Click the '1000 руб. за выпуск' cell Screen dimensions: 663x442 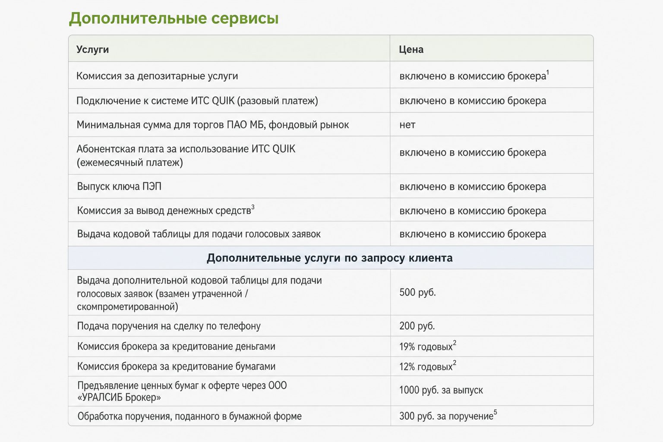pyautogui.click(x=492, y=390)
